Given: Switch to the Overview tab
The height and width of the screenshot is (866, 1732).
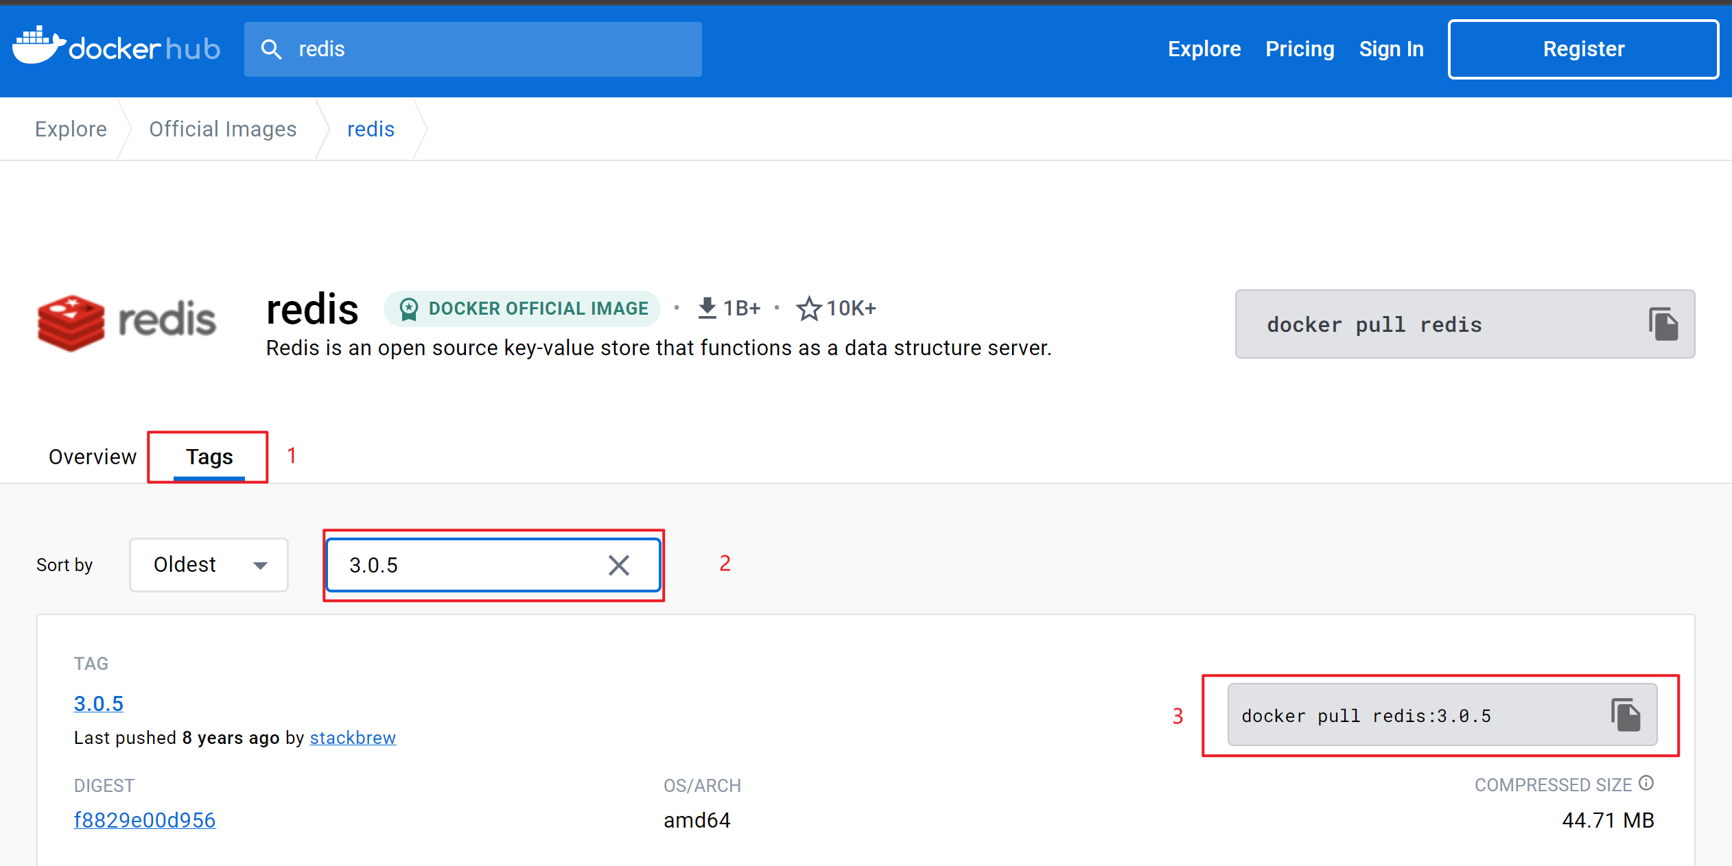Looking at the screenshot, I should pos(91,457).
